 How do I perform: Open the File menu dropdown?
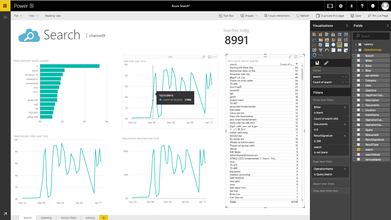[x=18, y=16]
